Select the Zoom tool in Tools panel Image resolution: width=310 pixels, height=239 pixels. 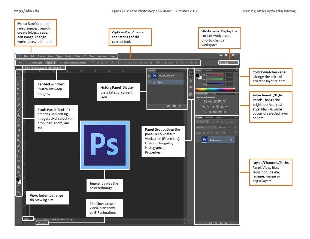click(x=18, y=172)
